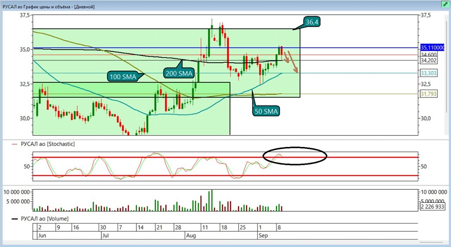Select the price label 34,600
Viewport: 451px width, 247px height.
pos(428,55)
